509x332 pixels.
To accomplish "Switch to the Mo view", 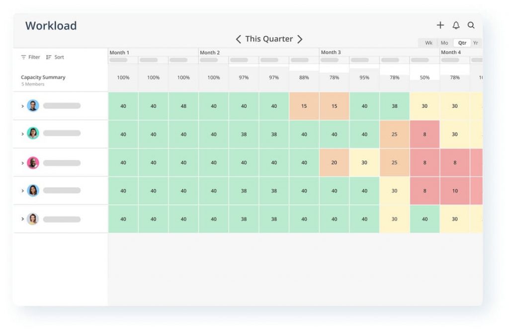I will click(444, 43).
